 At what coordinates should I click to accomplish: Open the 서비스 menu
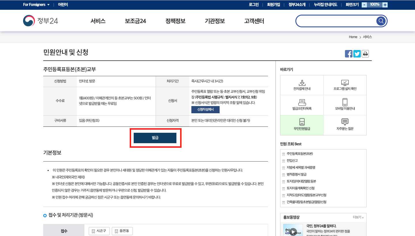click(98, 21)
